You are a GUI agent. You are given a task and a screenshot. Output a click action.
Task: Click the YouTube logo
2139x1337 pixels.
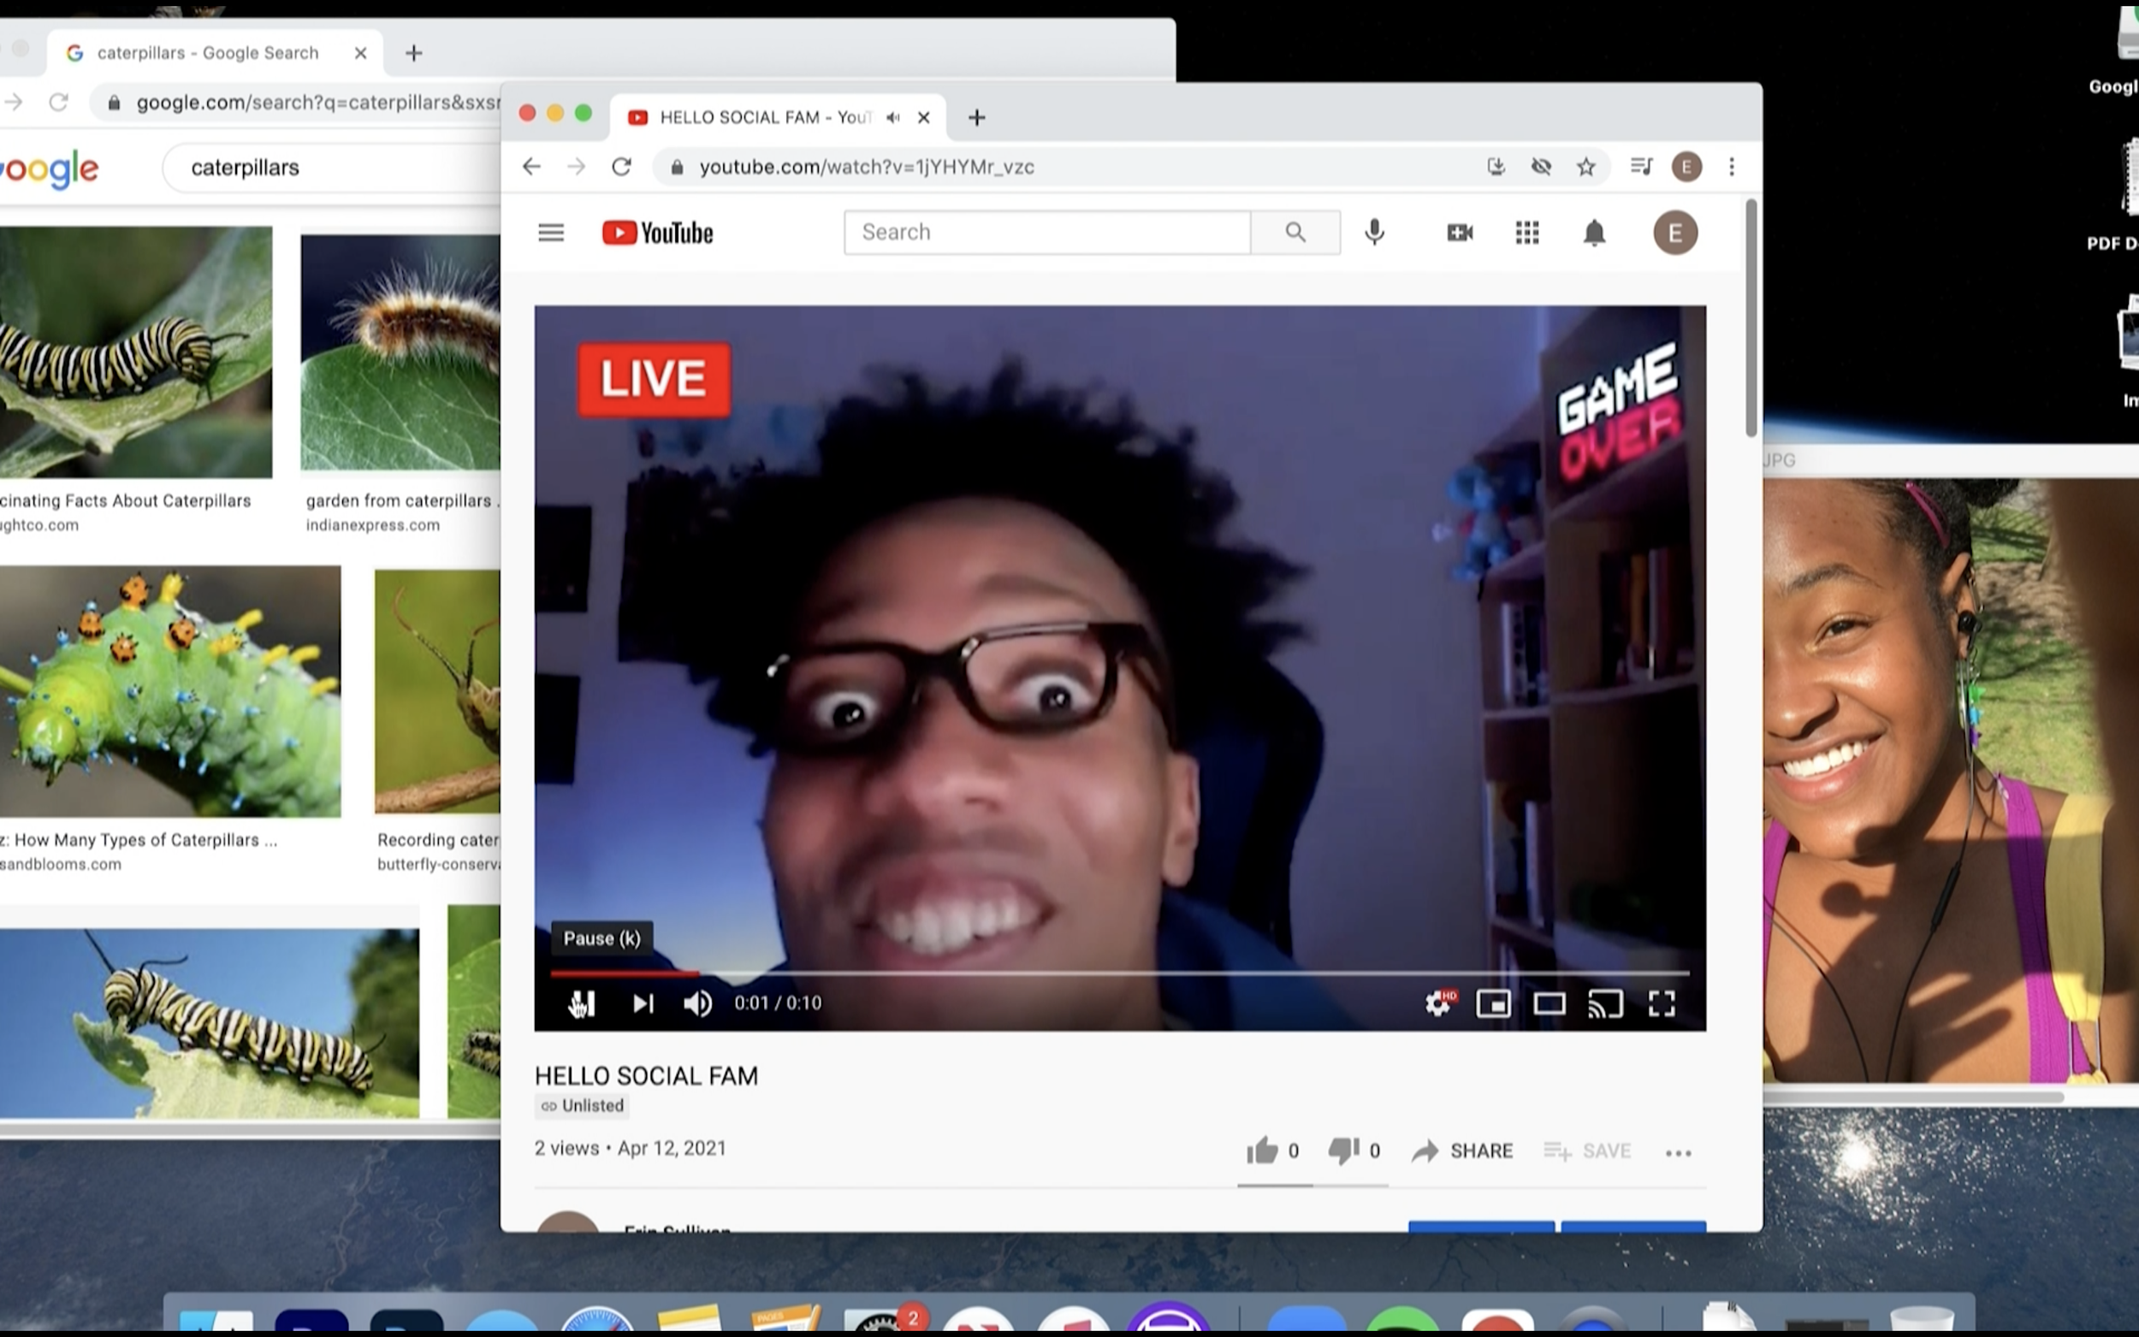click(x=657, y=233)
